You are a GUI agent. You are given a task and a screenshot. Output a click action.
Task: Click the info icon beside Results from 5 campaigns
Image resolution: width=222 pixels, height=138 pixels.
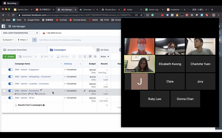click(x=43, y=105)
